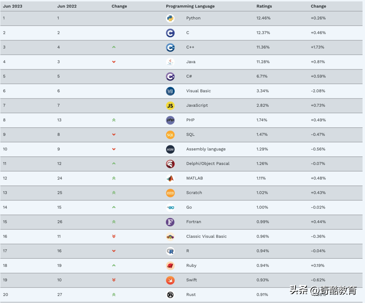Click the Delphi/Object Pascal language name
Screen dimensions: 365x303
[x=208, y=163]
